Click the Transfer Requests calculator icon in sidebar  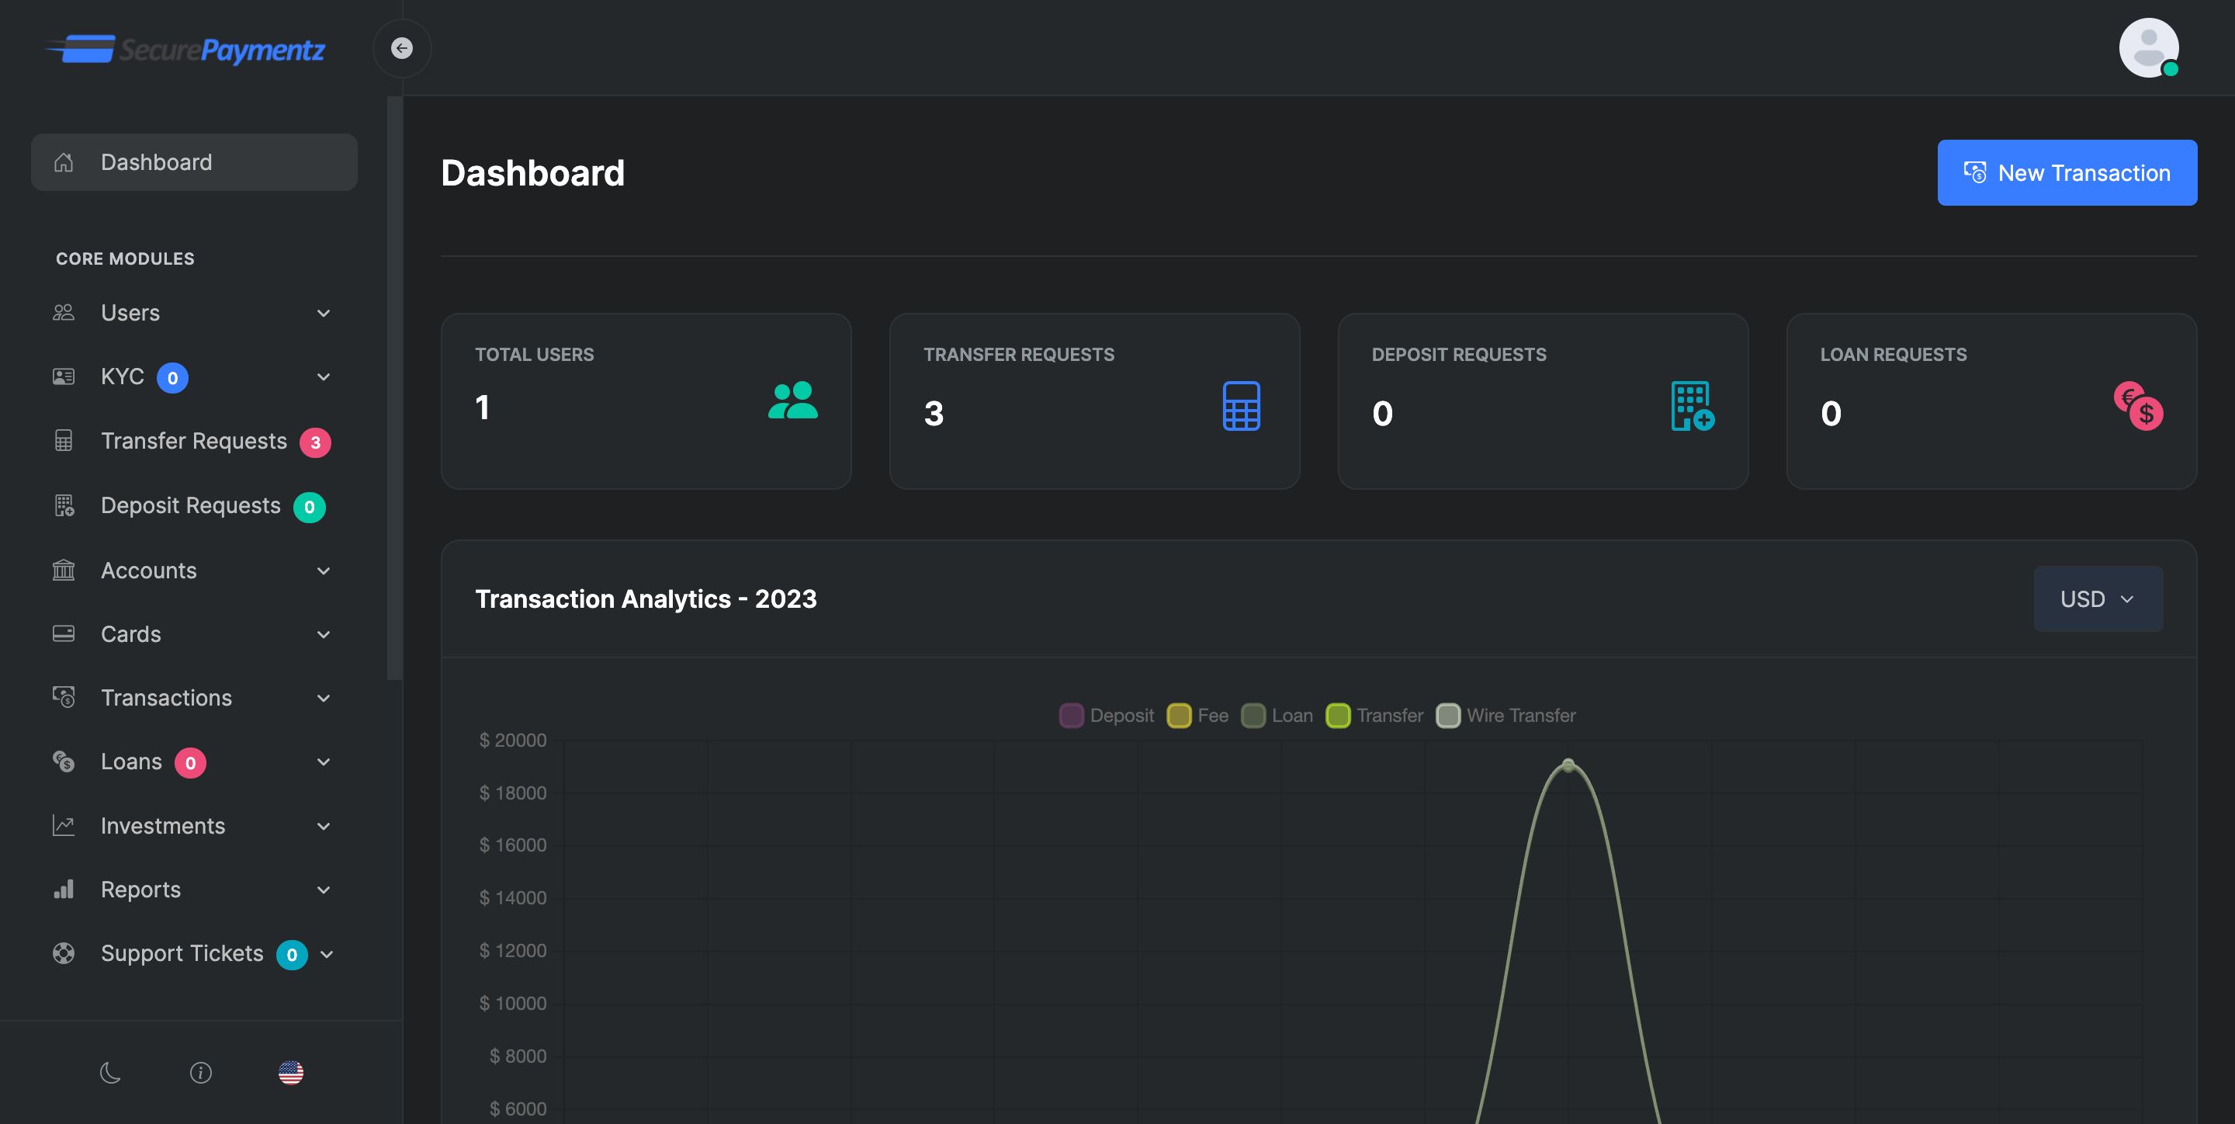pyautogui.click(x=64, y=441)
